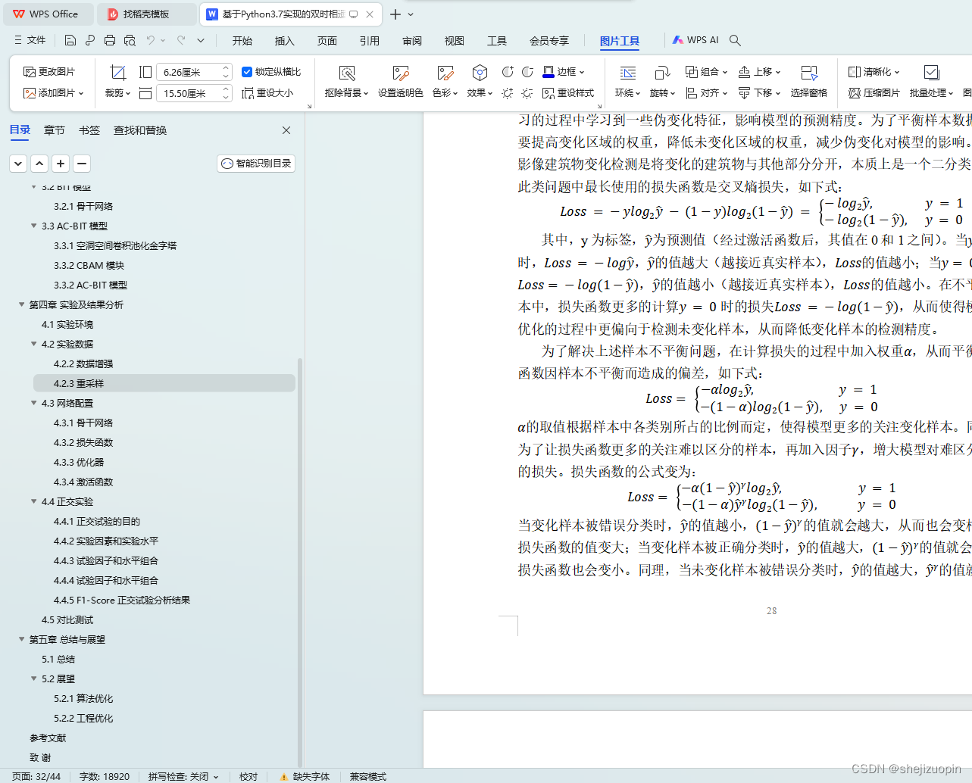Image resolution: width=972 pixels, height=783 pixels.
Task: Collapse the 4.4 正交实验 section
Action: pos(33,501)
